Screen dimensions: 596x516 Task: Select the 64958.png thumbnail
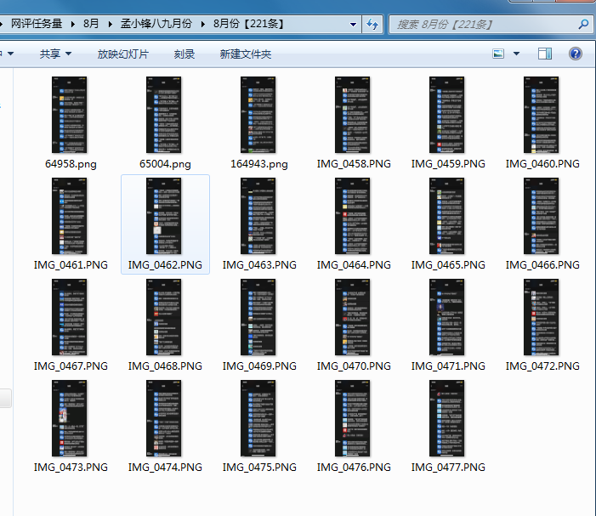[69, 115]
